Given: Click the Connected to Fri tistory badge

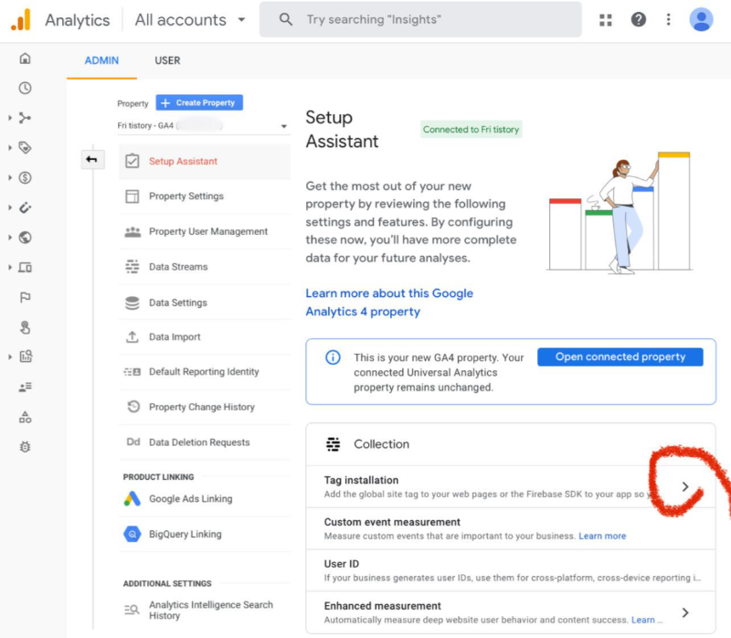Looking at the screenshot, I should 471,129.
